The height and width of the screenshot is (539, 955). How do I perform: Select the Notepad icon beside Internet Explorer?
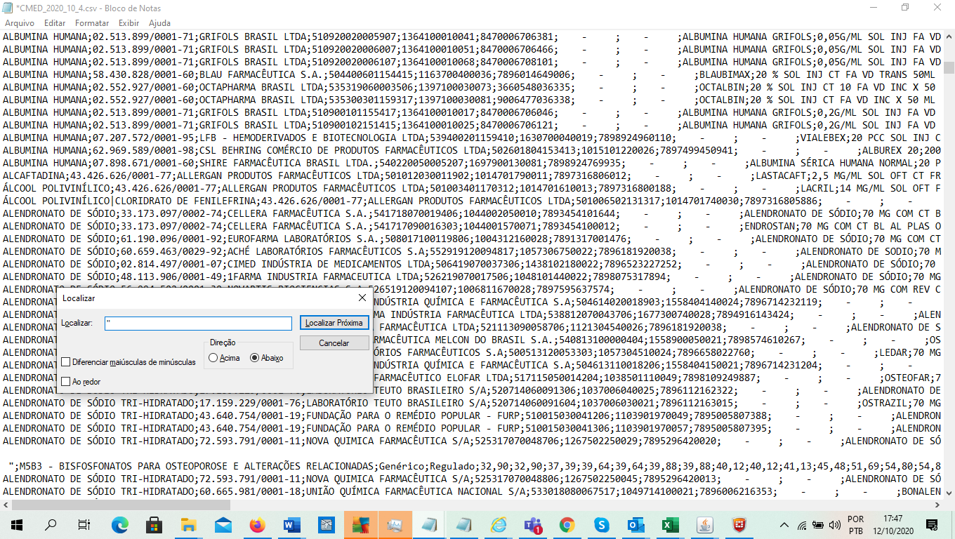click(x=463, y=524)
